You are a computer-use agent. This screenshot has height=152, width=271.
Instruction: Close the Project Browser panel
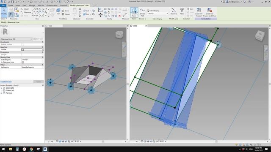[x=43, y=85]
